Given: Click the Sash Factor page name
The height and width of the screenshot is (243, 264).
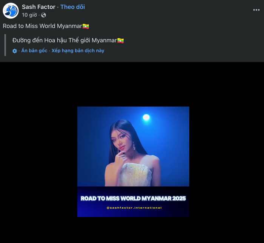Looking at the screenshot, I should [38, 7].
